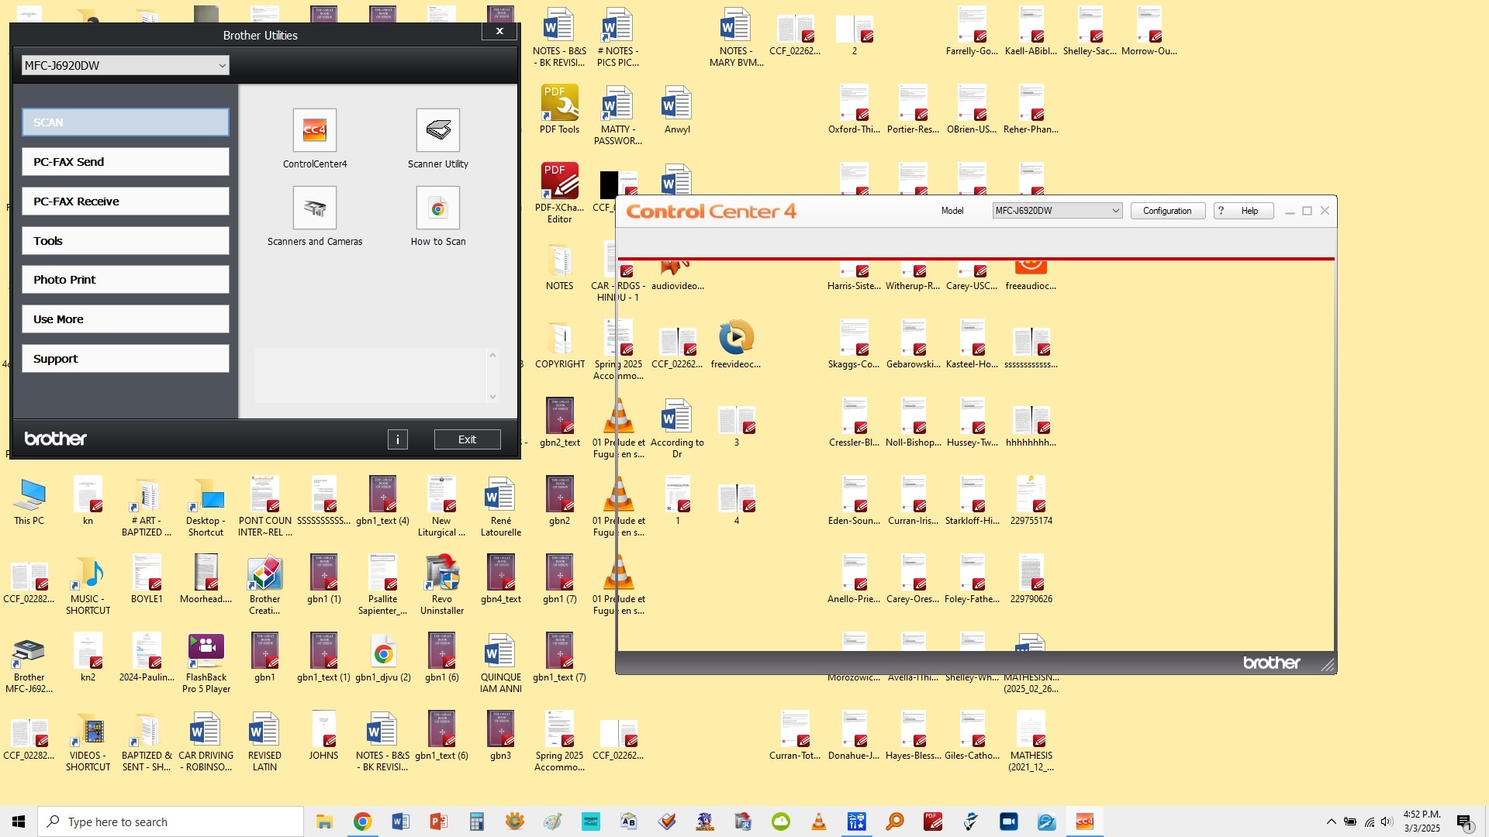Select PC-FAX Send menu item
This screenshot has width=1489, height=837.
pyautogui.click(x=125, y=162)
